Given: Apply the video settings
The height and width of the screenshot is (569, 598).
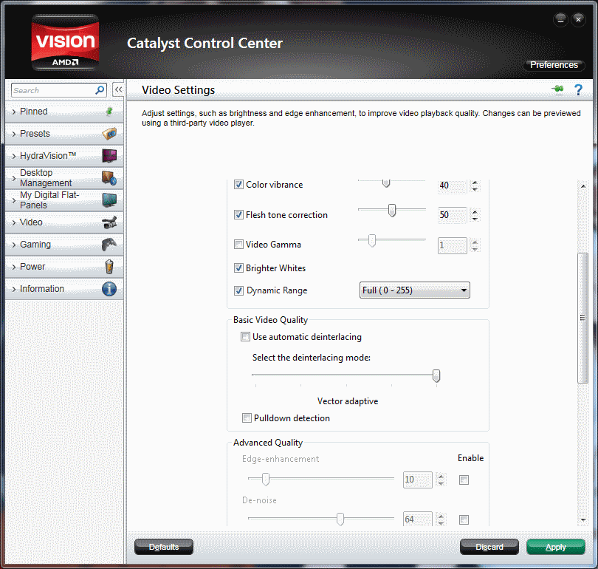Looking at the screenshot, I should (x=556, y=547).
